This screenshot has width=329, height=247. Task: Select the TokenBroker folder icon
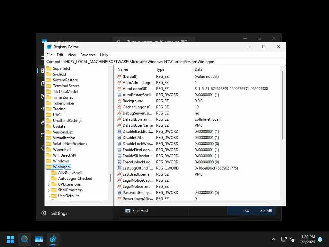point(49,103)
